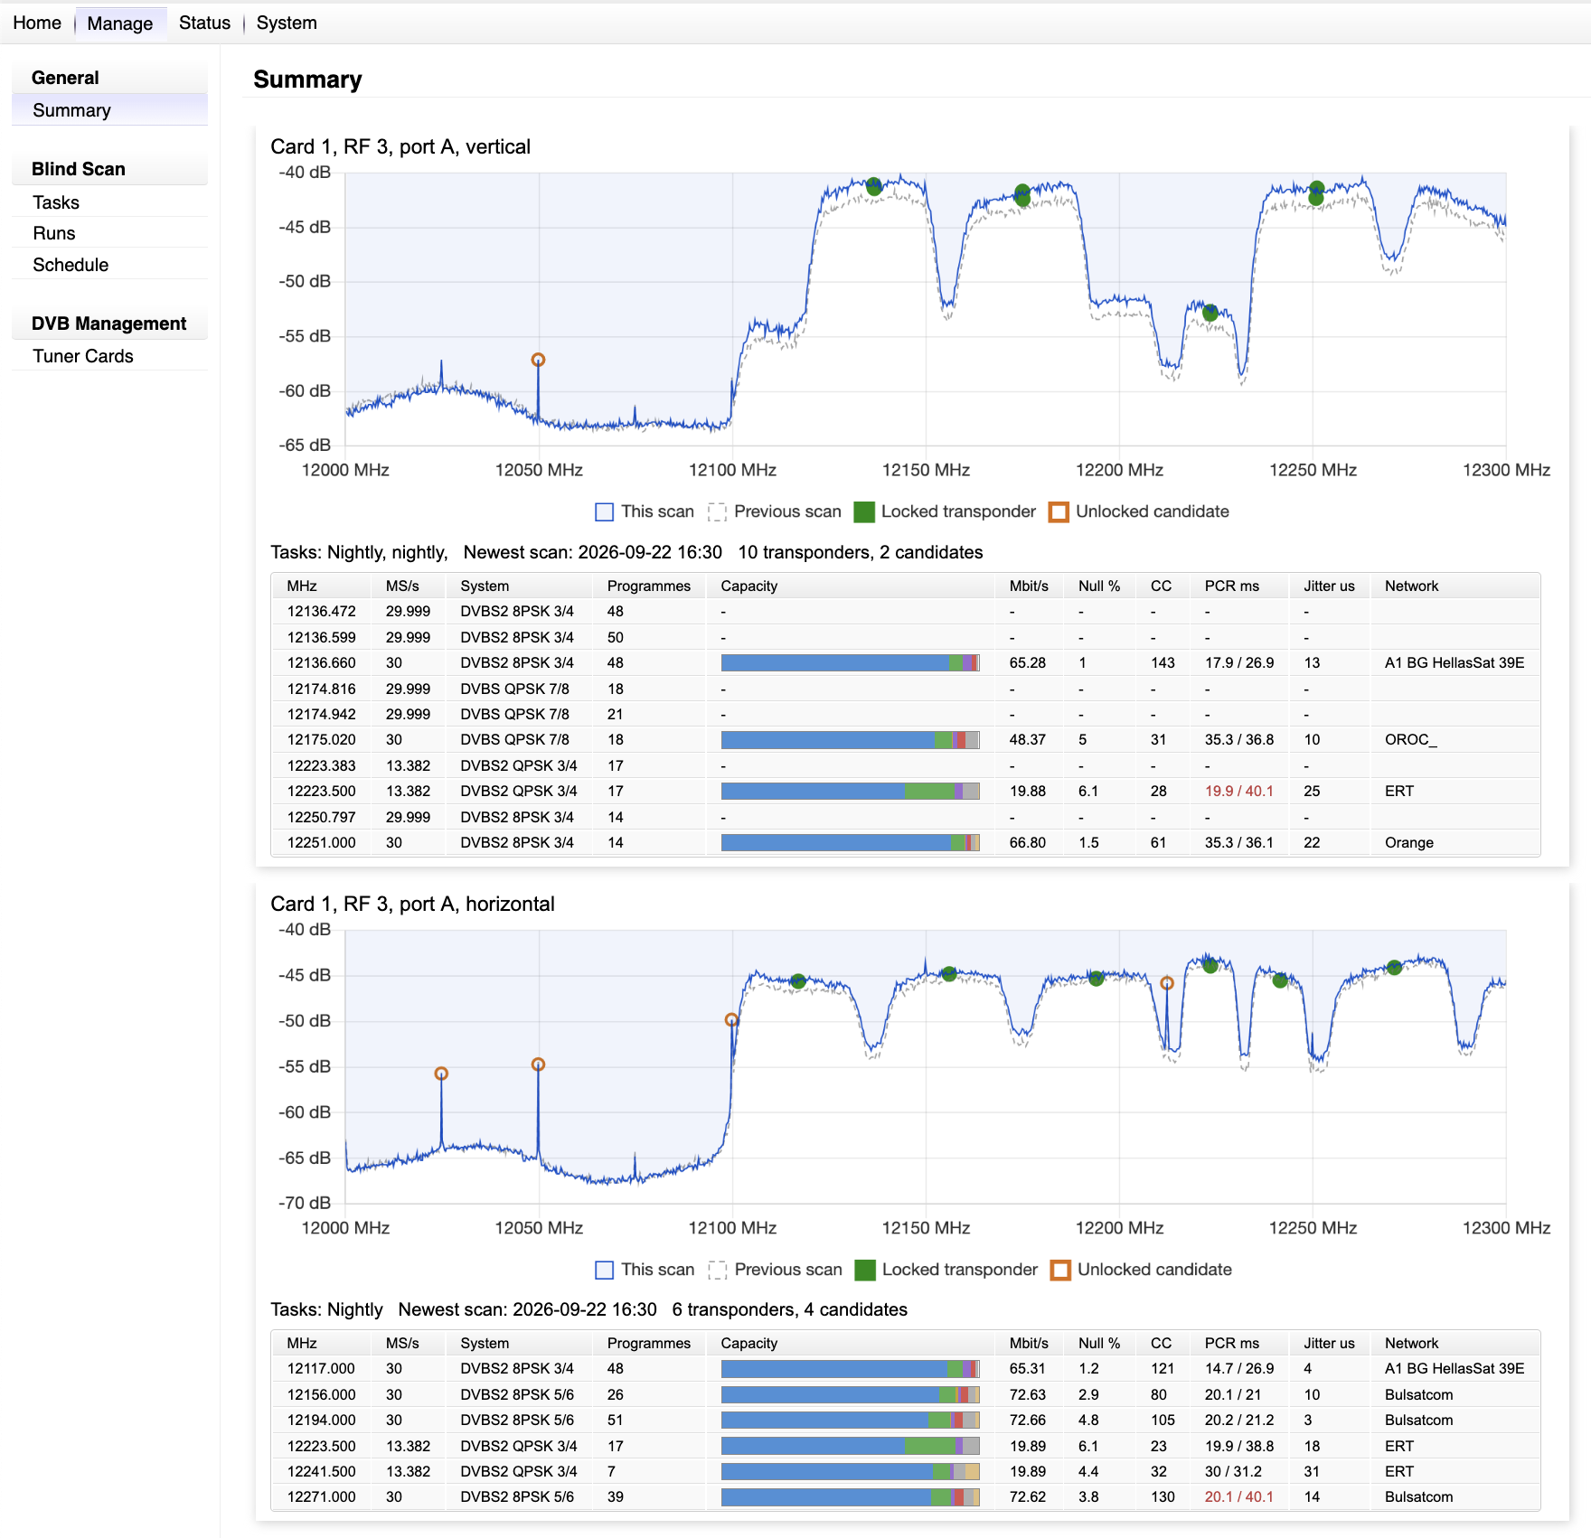
Task: Click locked transponder marker at 12223 MHz vertical
Action: pyautogui.click(x=1210, y=313)
